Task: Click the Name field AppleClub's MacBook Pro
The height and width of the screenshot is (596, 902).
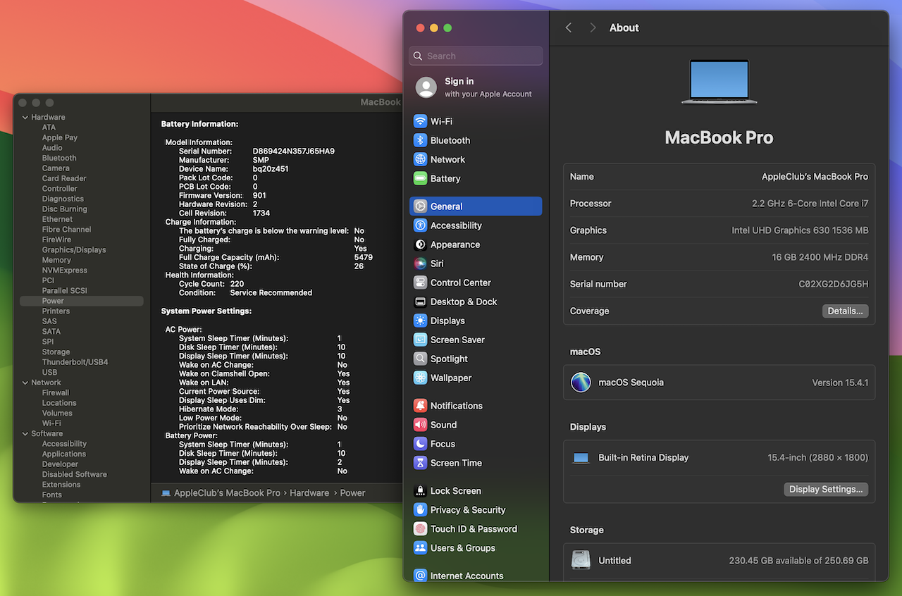Action: [x=815, y=177]
